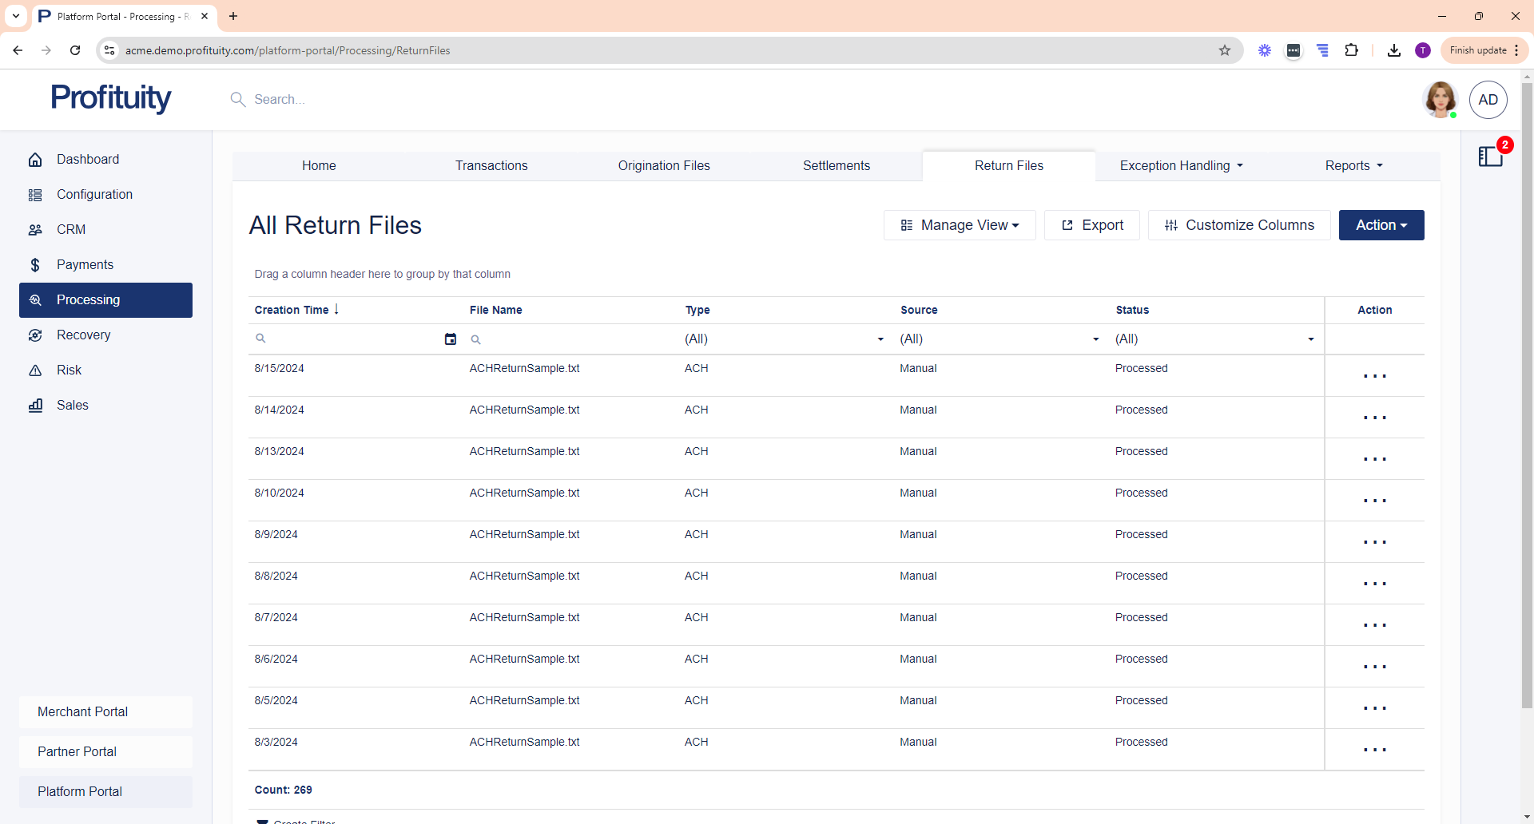The image size is (1534, 824).
Task: Open Customize Columns
Action: pos(1238,225)
